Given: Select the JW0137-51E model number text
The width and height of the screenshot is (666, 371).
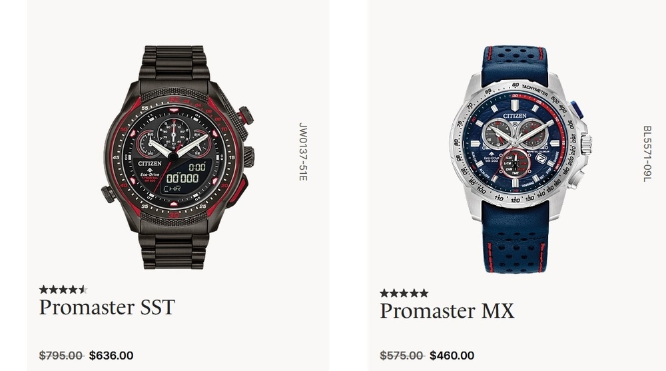Looking at the screenshot, I should tap(302, 152).
